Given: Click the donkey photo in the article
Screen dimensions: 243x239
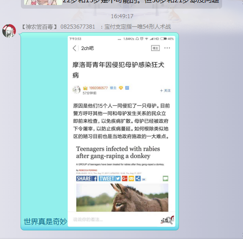Looking at the screenshot, I should [122, 198].
